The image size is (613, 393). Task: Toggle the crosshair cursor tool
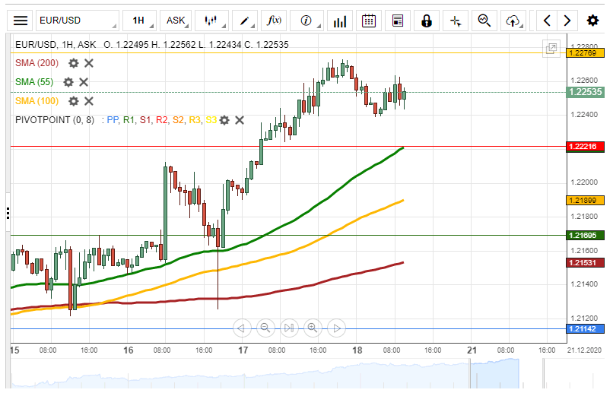pos(456,21)
